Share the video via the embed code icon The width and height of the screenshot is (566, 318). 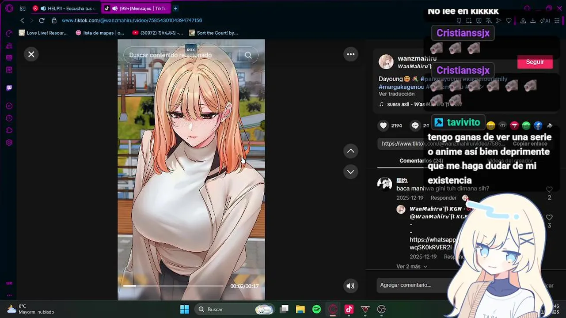click(x=503, y=125)
